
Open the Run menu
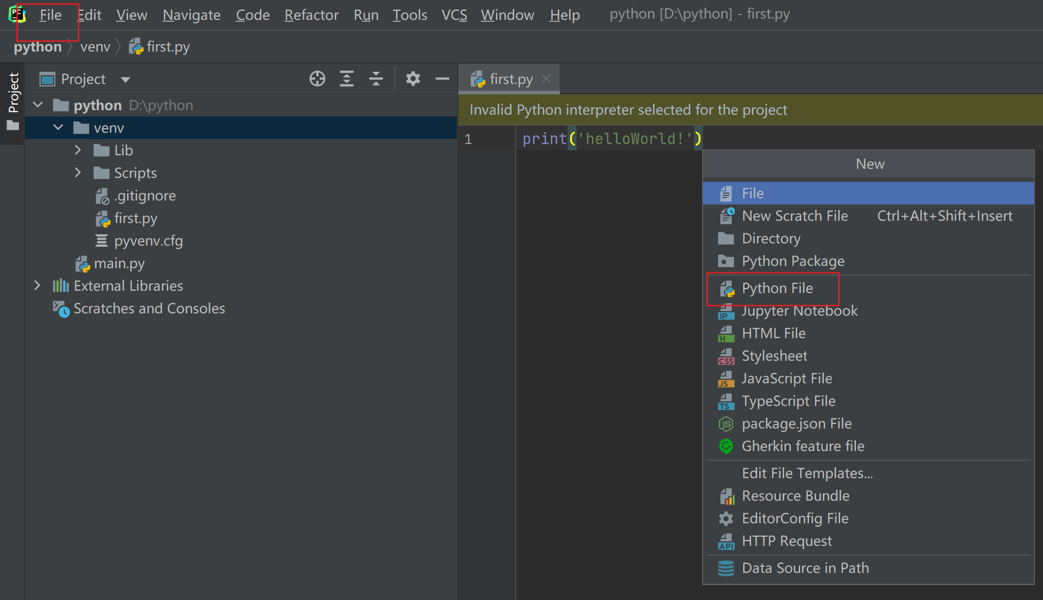click(x=366, y=15)
